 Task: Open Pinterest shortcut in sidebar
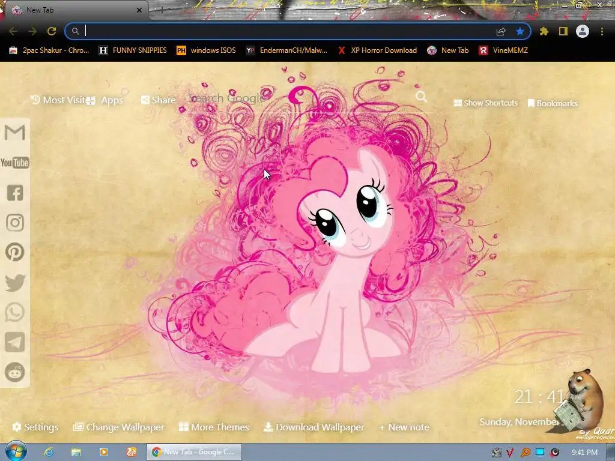(15, 252)
